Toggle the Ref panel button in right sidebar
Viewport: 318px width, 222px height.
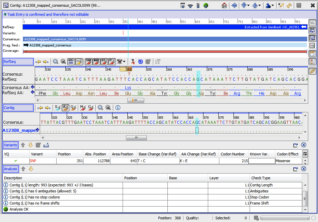click(x=312, y=31)
